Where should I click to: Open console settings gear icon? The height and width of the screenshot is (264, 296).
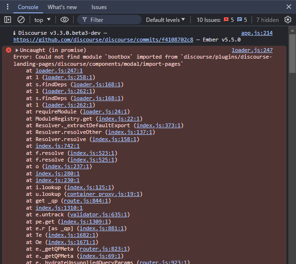288,20
